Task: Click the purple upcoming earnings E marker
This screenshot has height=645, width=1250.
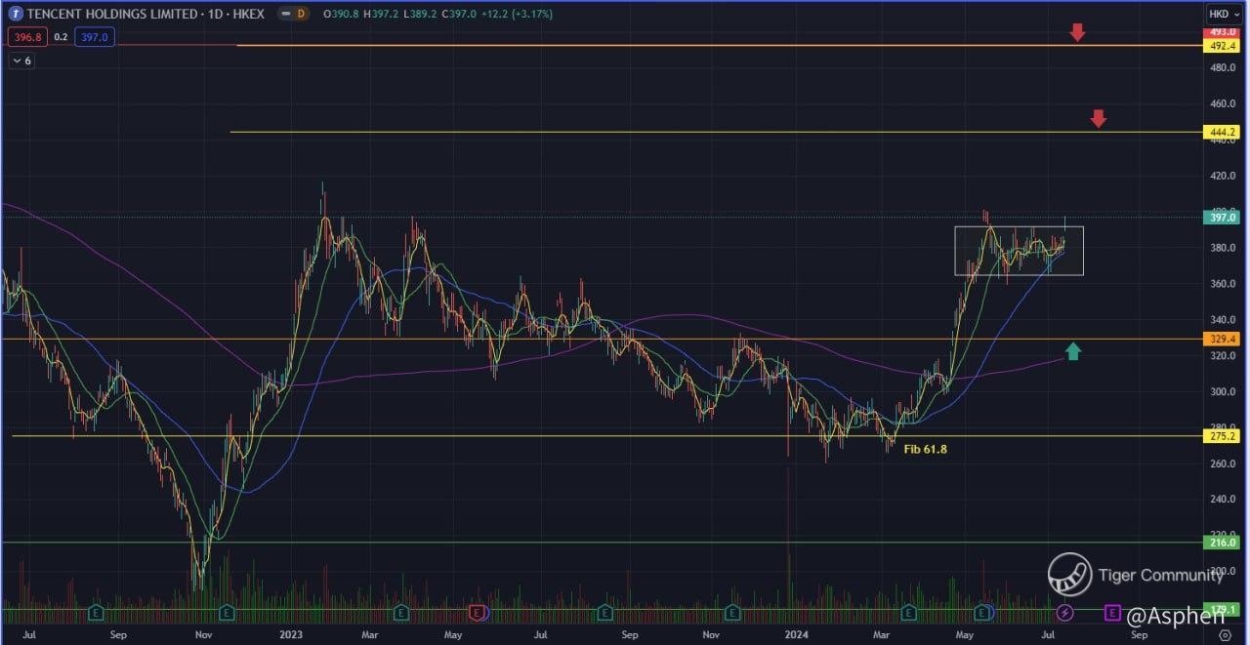Action: coord(1111,612)
